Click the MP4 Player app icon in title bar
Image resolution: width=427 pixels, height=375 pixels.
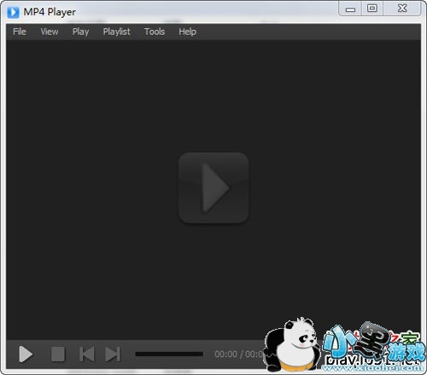(13, 12)
